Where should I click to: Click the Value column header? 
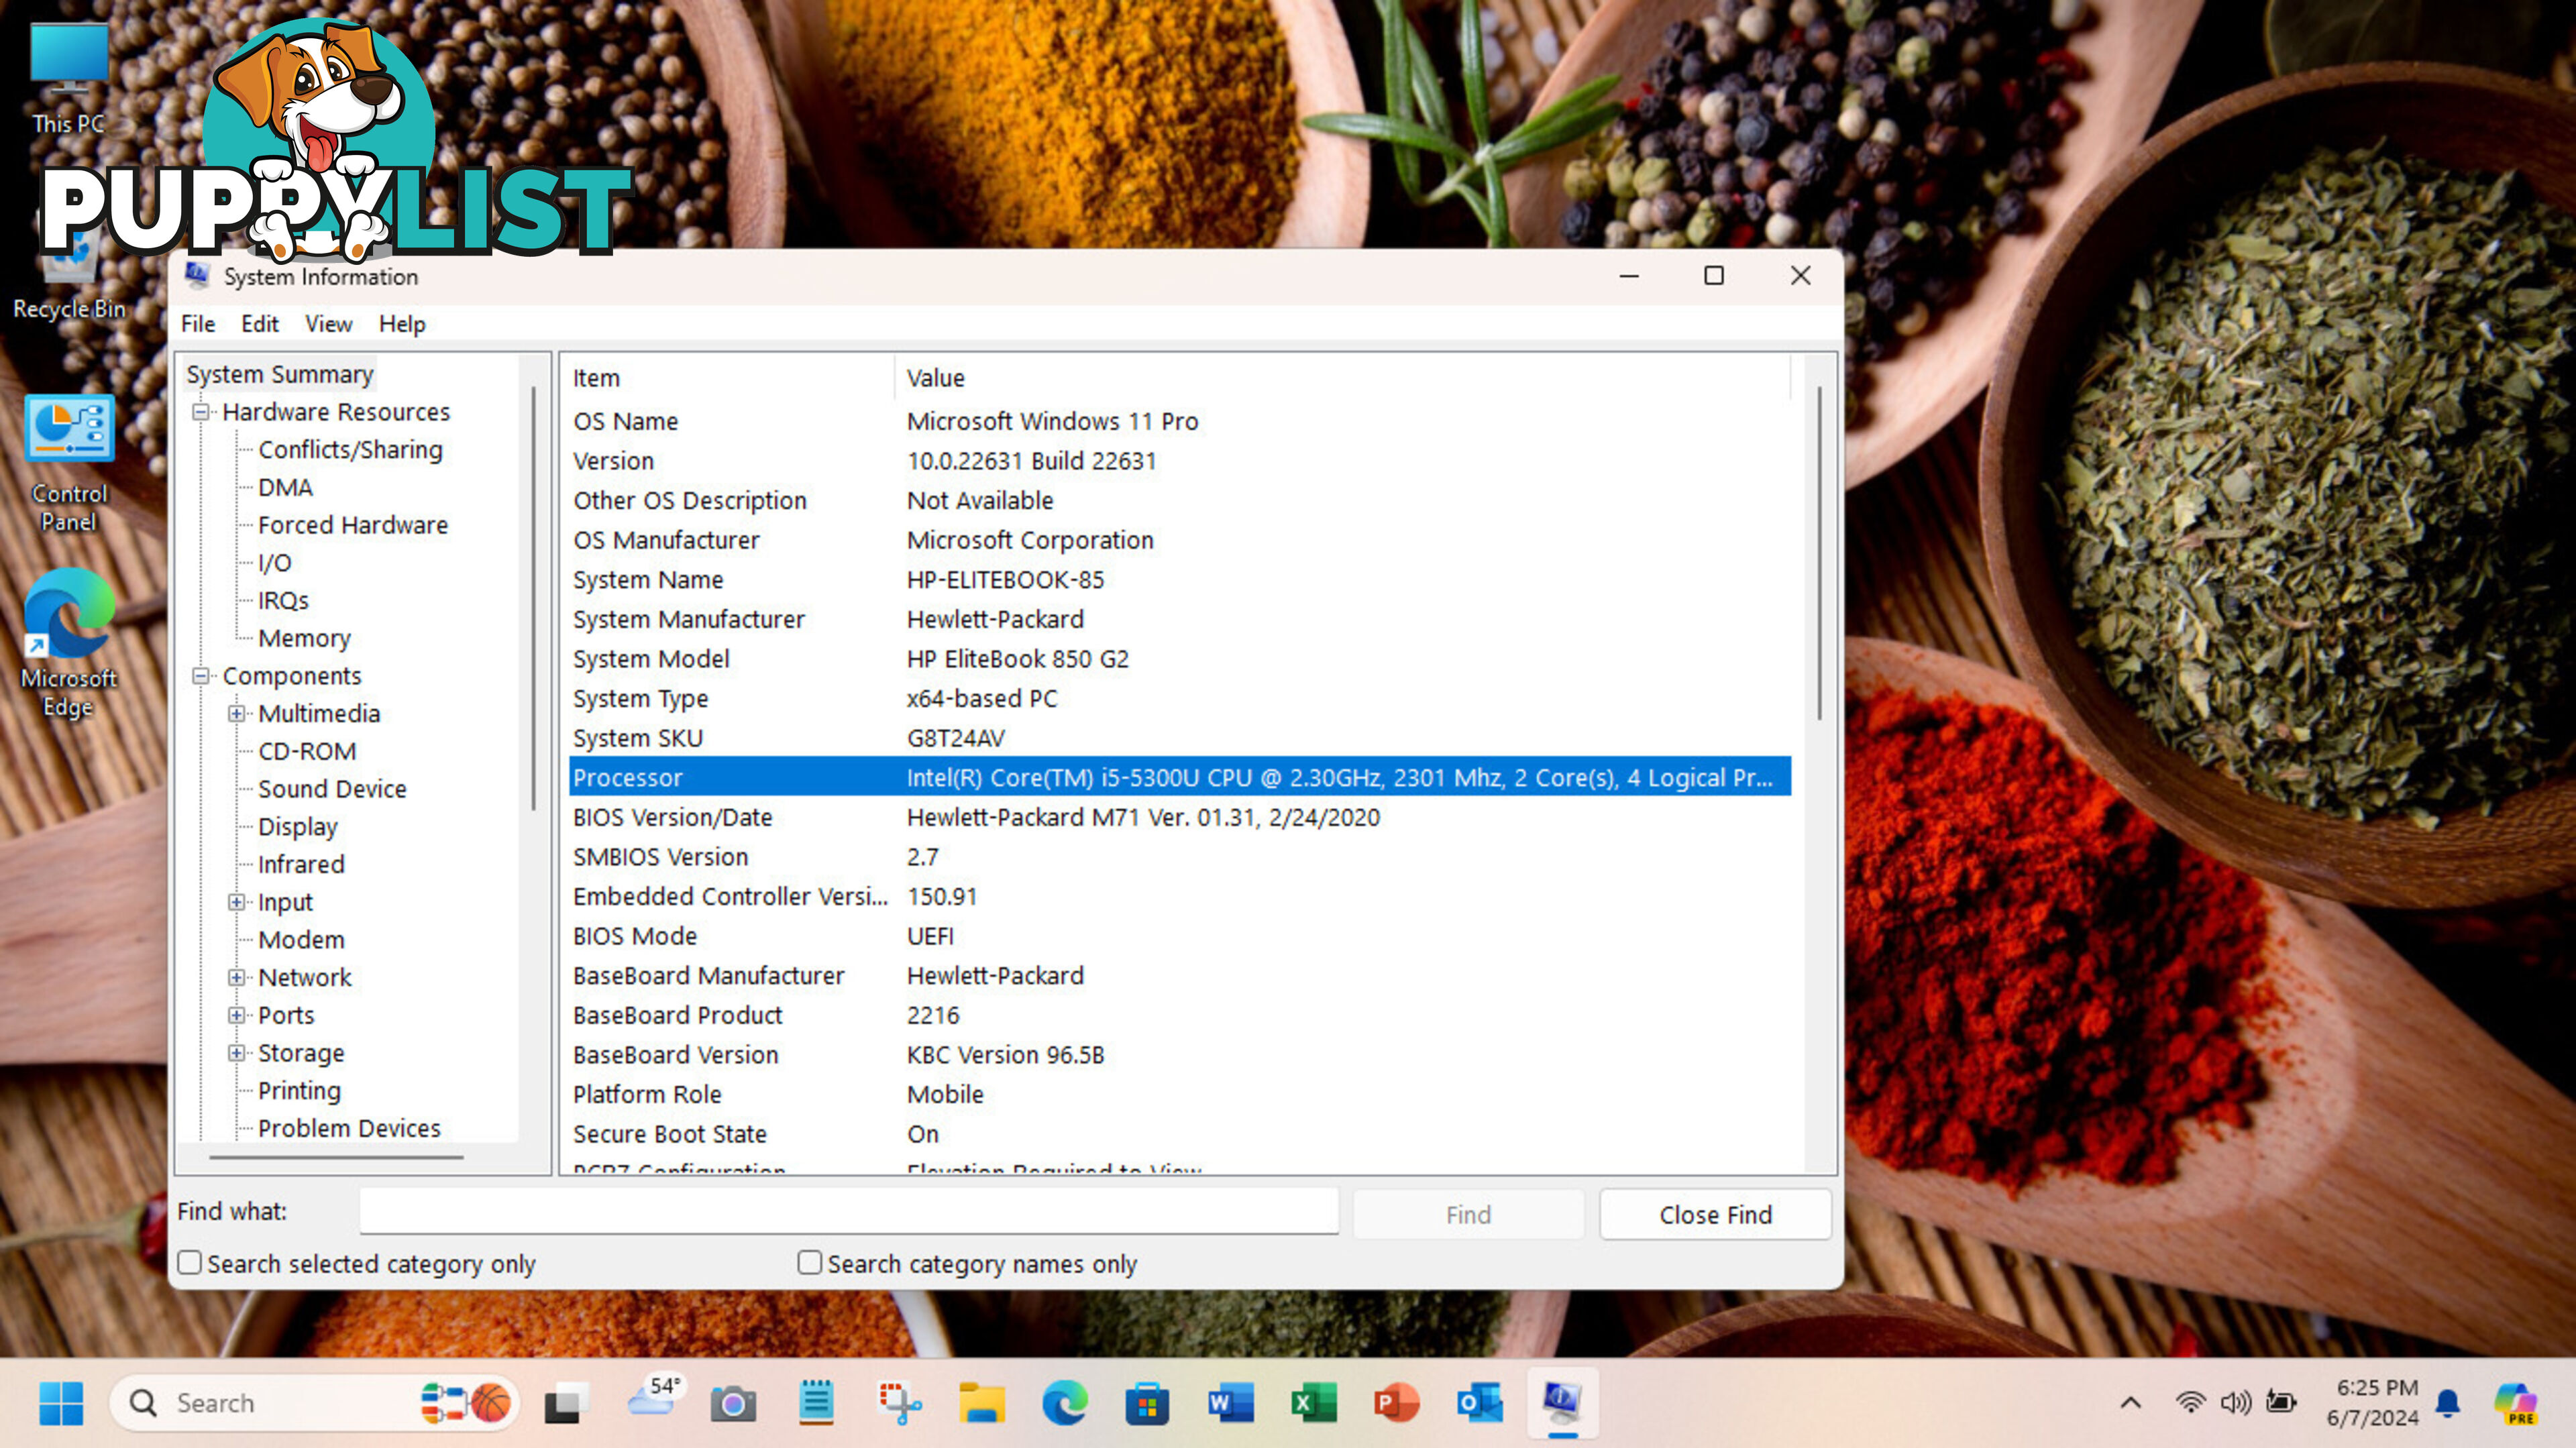click(x=1340, y=378)
